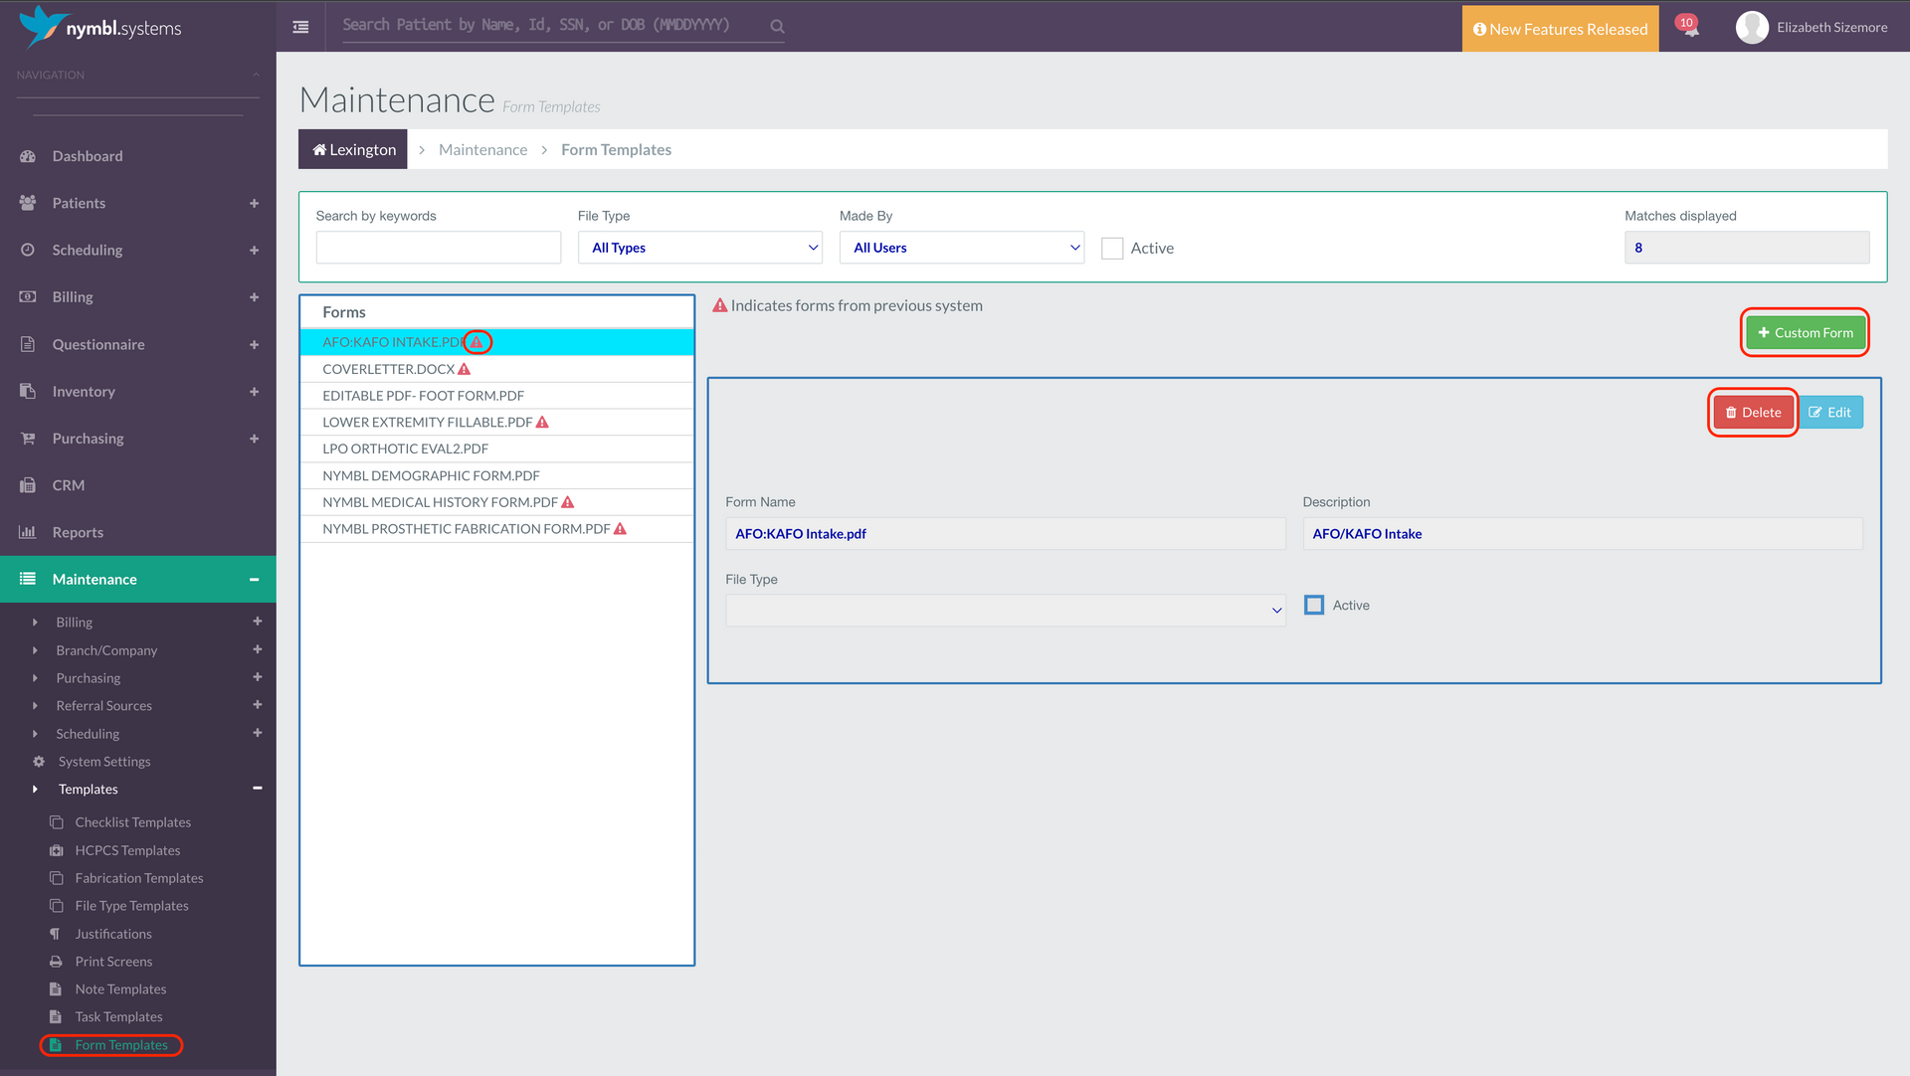Click the patient search magnifier icon
The width and height of the screenshot is (1910, 1076).
pos(777,27)
